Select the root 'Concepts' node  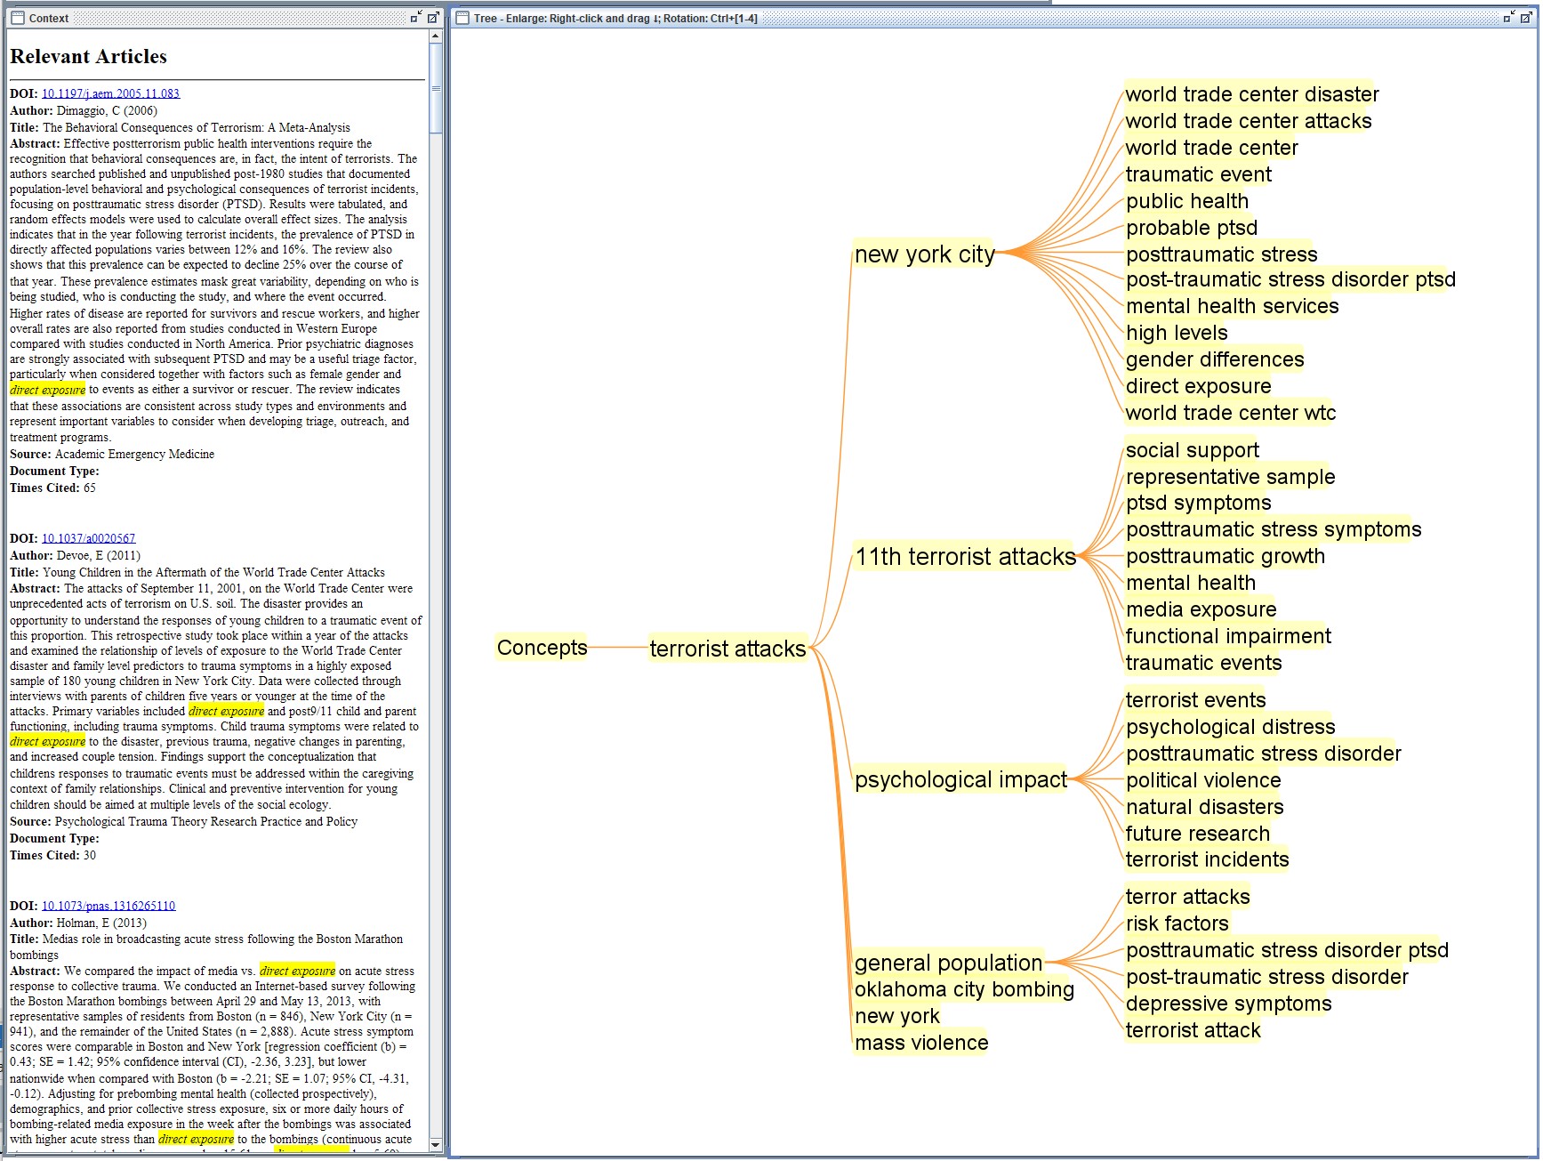[x=542, y=648]
